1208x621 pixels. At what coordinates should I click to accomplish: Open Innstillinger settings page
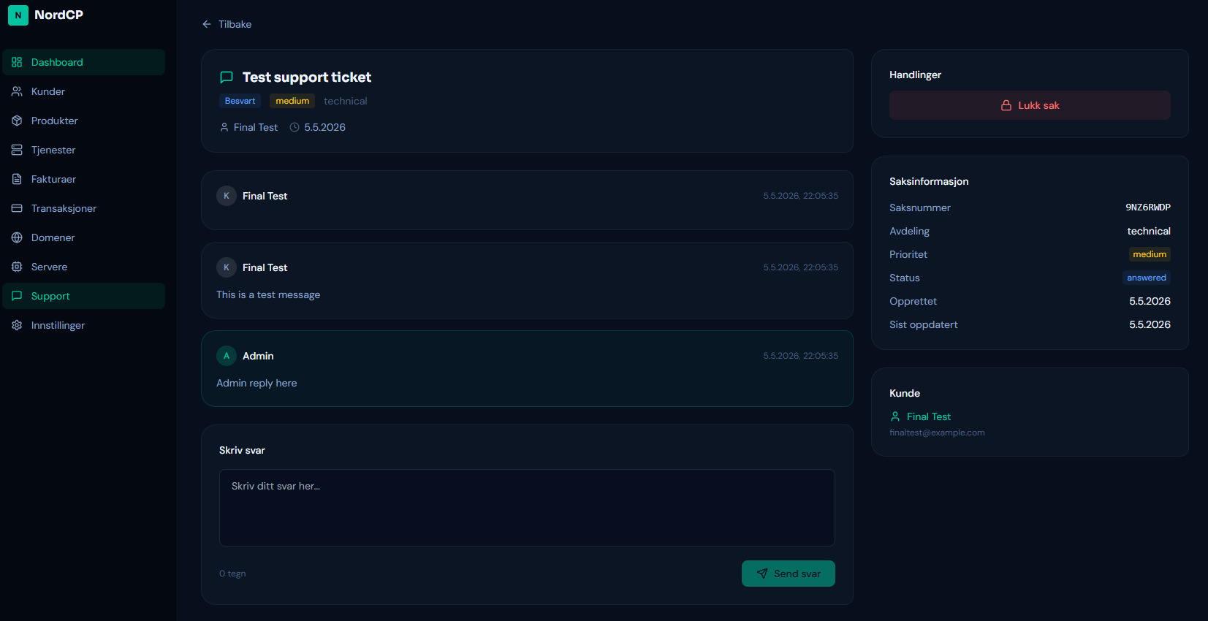[84, 325]
